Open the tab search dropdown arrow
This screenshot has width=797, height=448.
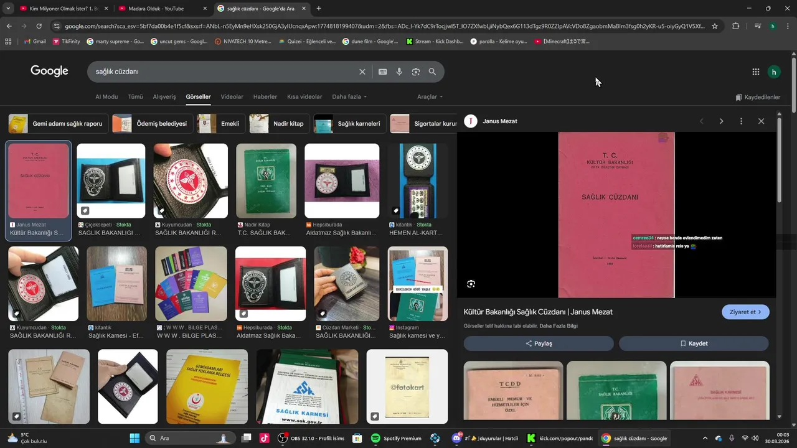pos(8,9)
